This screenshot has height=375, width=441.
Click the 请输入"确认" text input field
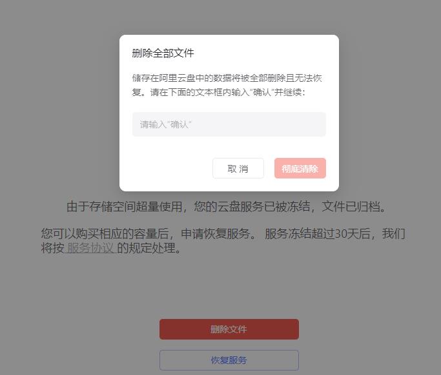coord(229,124)
